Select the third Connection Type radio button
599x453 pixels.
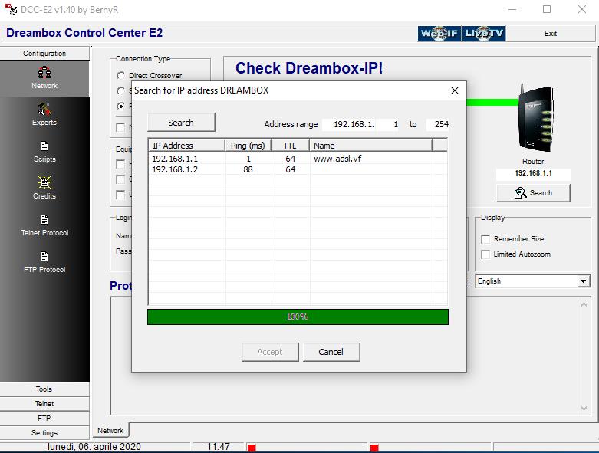click(120, 106)
